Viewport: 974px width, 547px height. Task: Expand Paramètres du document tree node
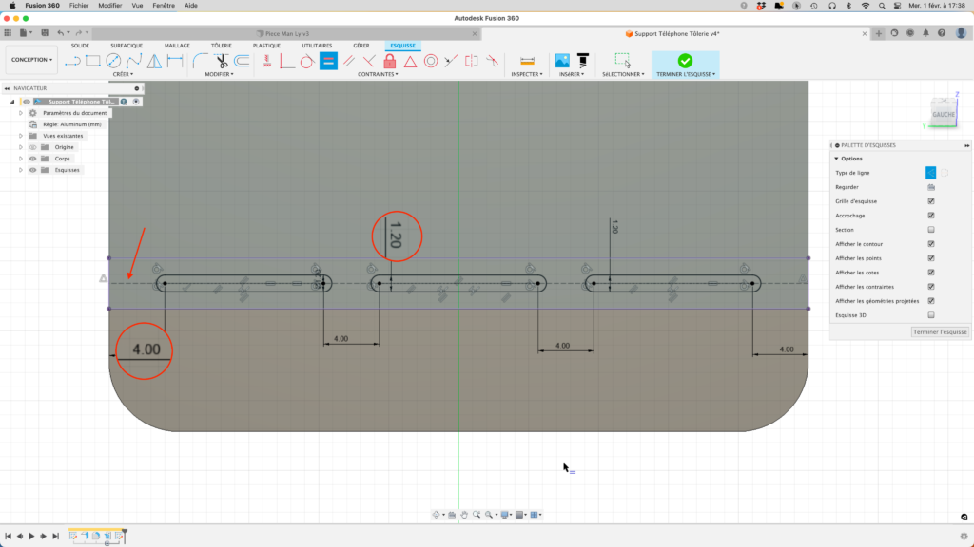click(x=21, y=113)
